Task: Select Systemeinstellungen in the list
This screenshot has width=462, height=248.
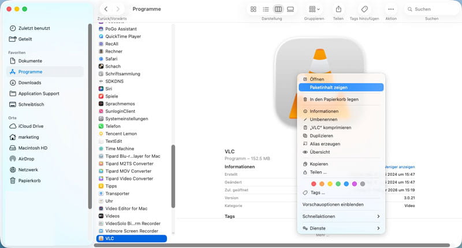Action: click(126, 119)
